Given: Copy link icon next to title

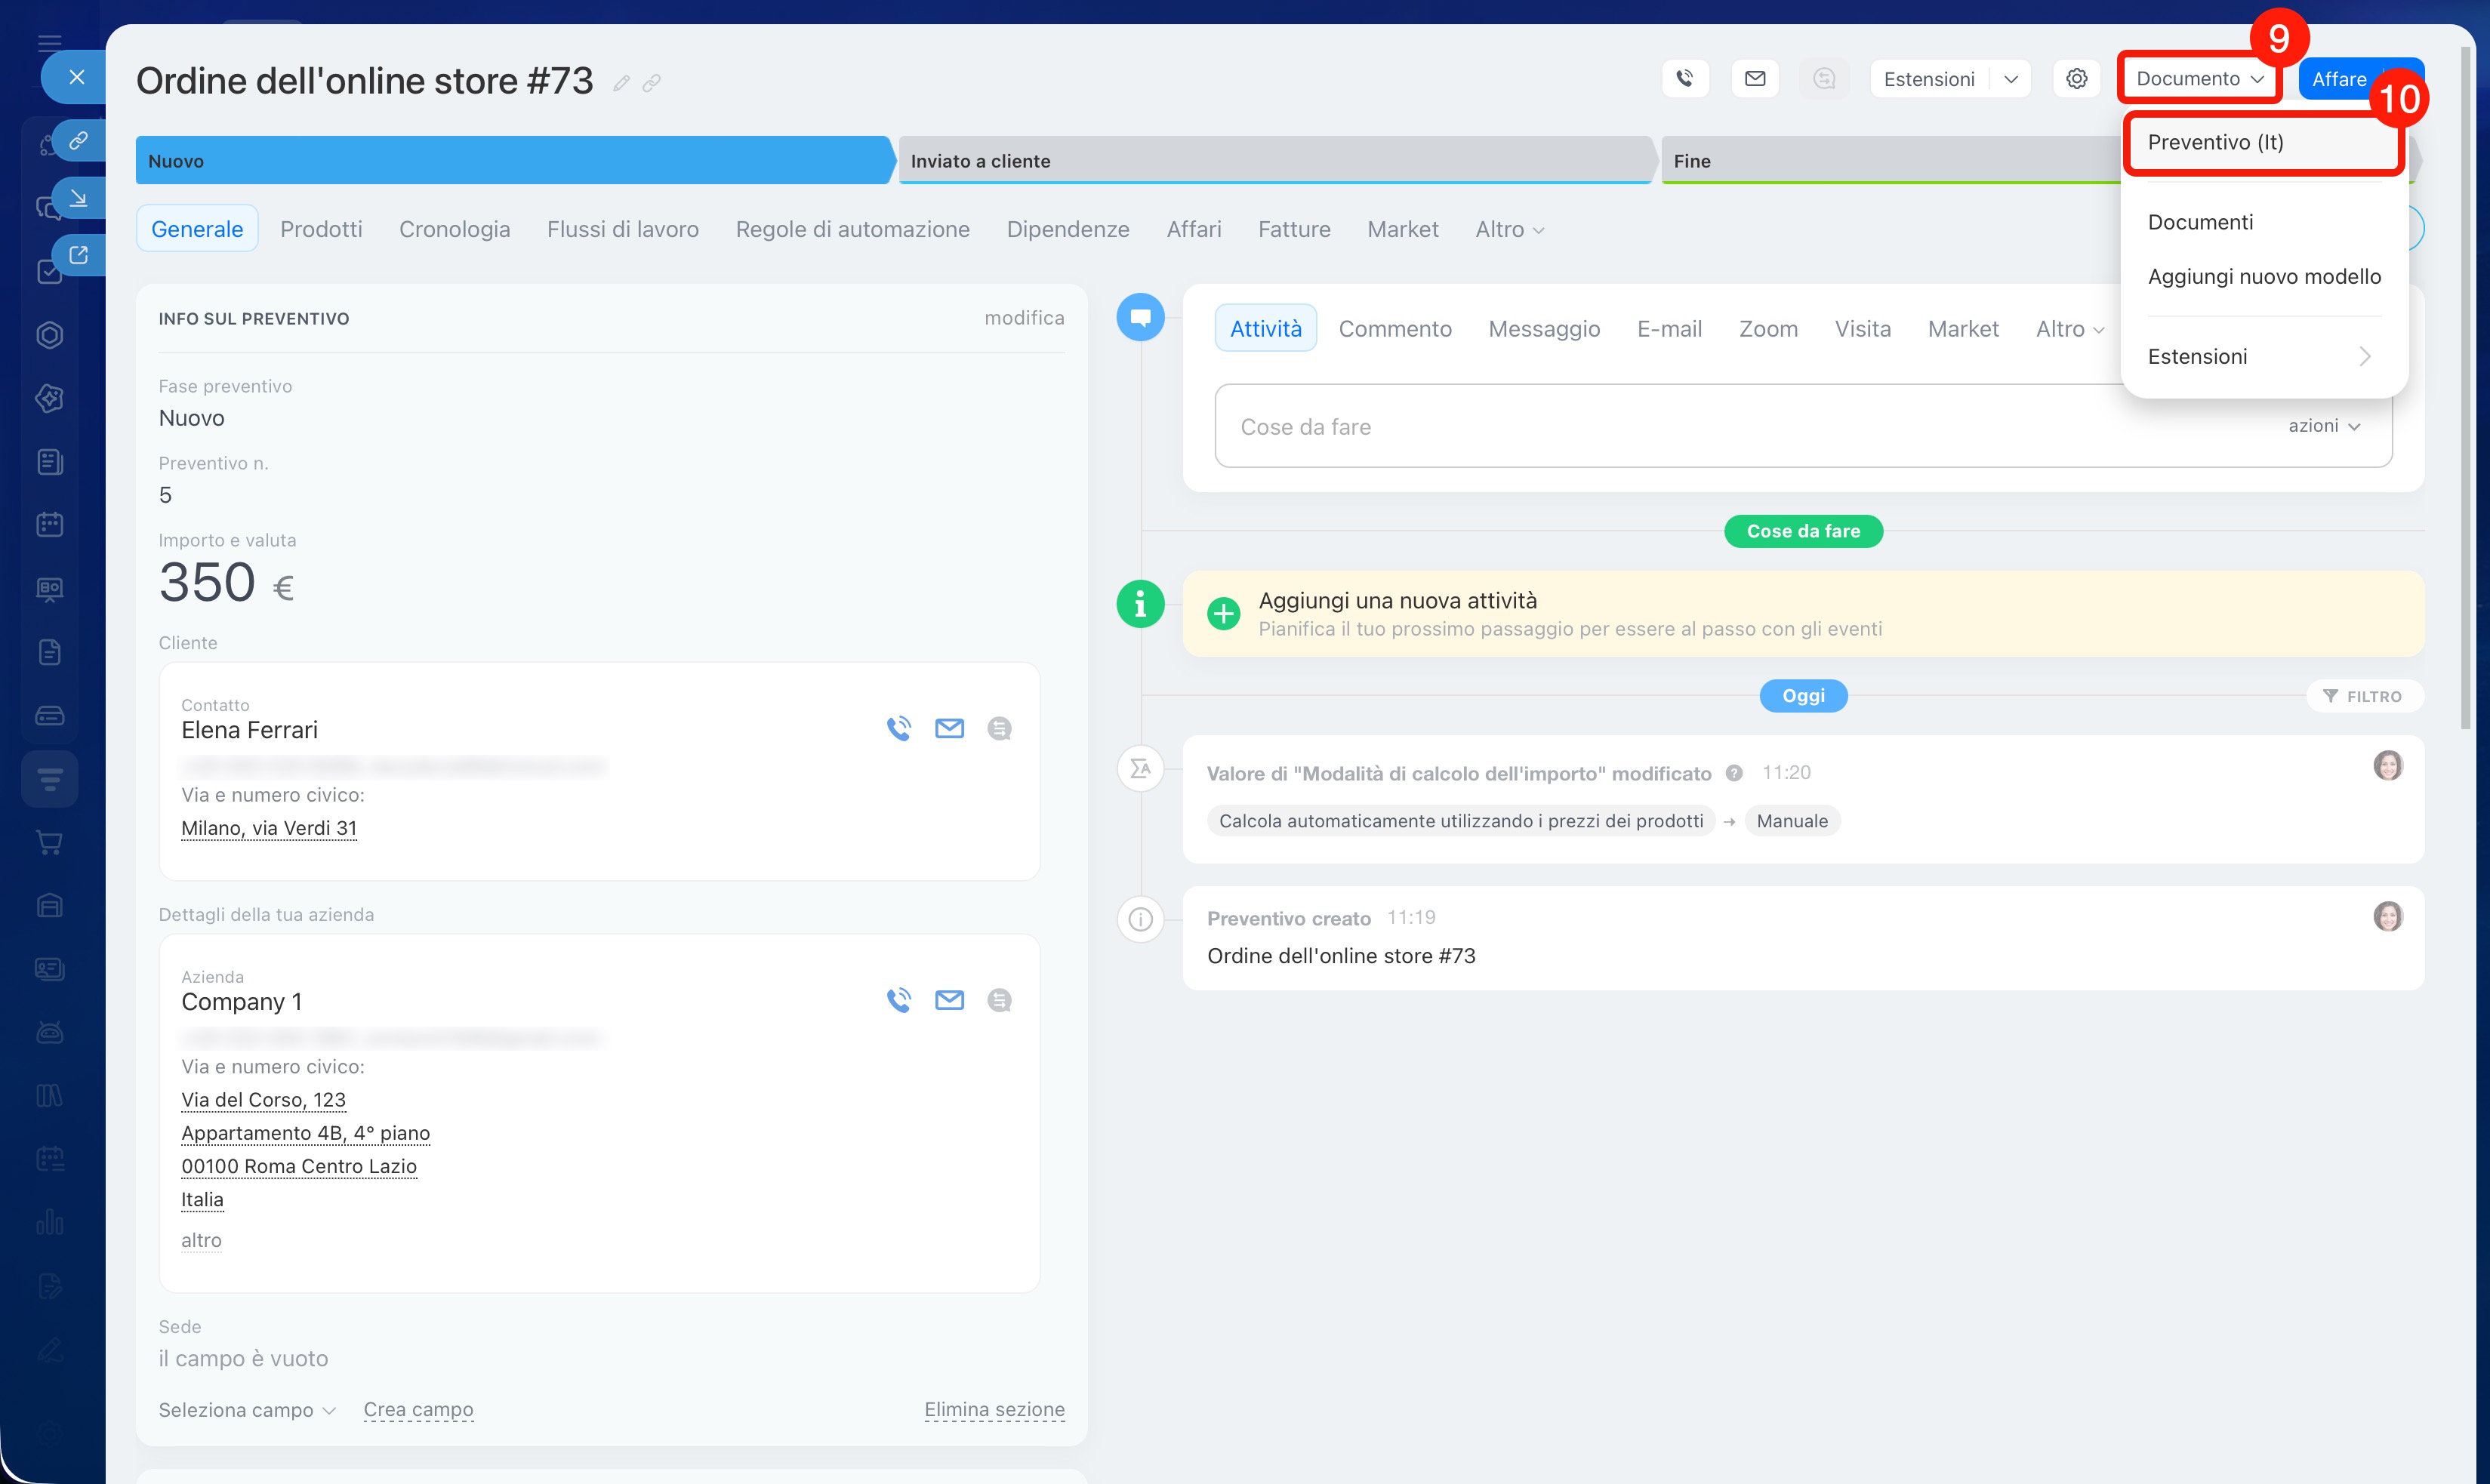Looking at the screenshot, I should coord(652,83).
